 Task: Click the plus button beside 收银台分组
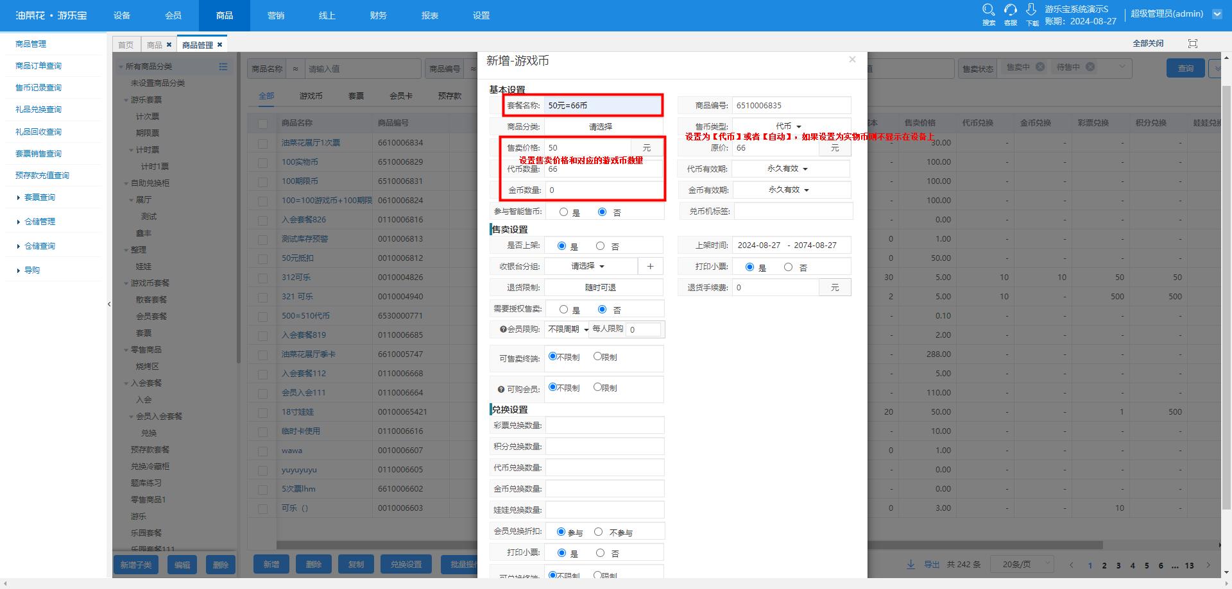tap(650, 266)
